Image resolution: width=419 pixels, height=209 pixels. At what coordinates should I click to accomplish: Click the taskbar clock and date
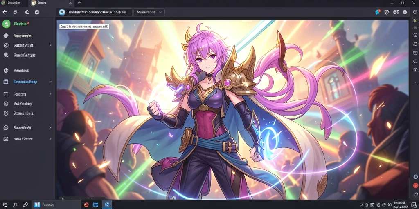[400, 205]
